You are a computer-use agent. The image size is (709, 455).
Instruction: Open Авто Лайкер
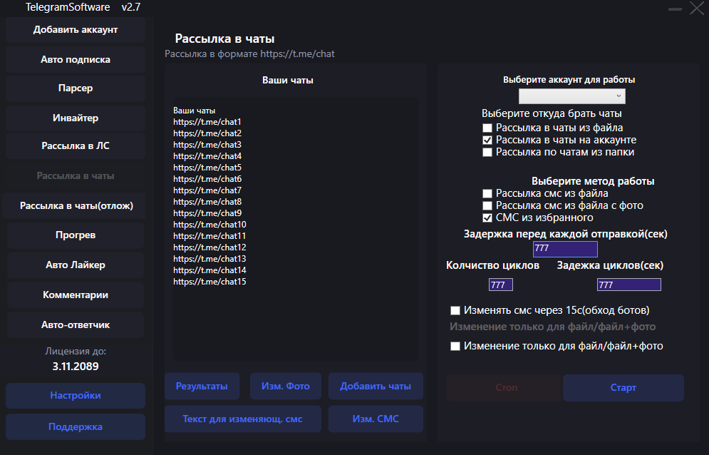76,265
